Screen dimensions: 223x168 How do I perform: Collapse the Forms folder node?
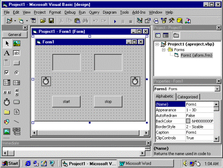click(164, 50)
